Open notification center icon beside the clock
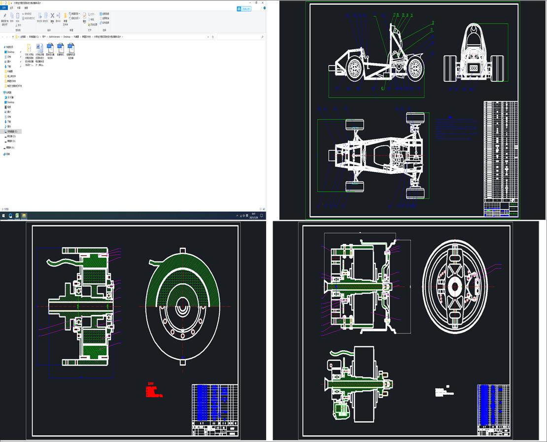 262,216
